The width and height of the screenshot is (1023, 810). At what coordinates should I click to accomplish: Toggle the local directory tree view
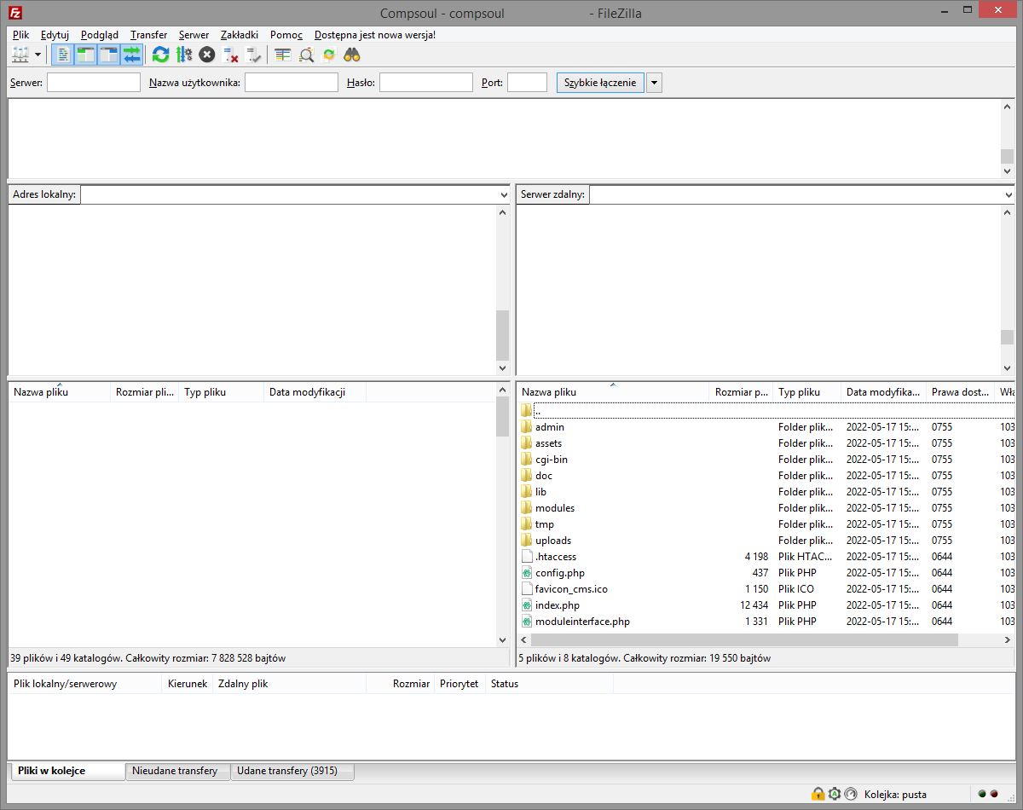point(86,54)
